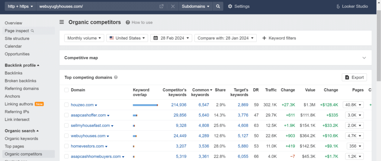Click the How to use help icon
Image resolution: width=381 pixels, height=161 pixels.
pos(128,22)
